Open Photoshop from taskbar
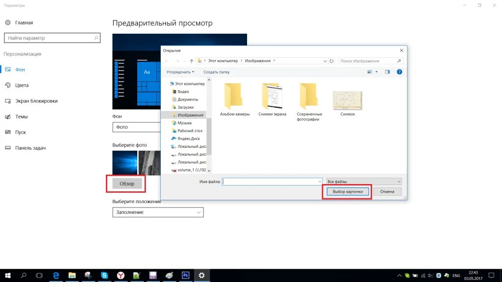 tap(185, 275)
